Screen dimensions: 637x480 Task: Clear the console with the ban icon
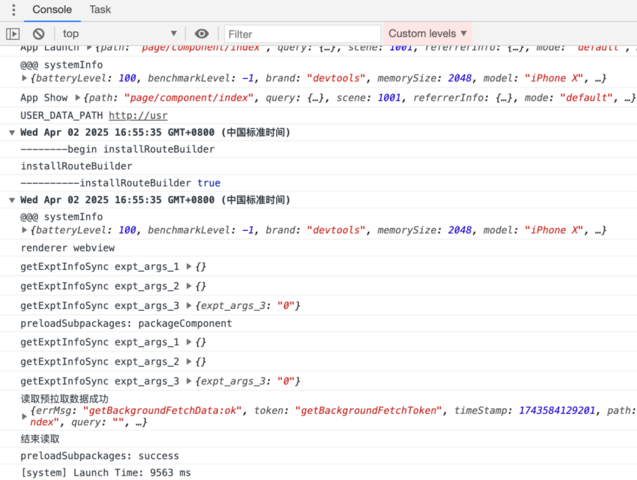(38, 34)
